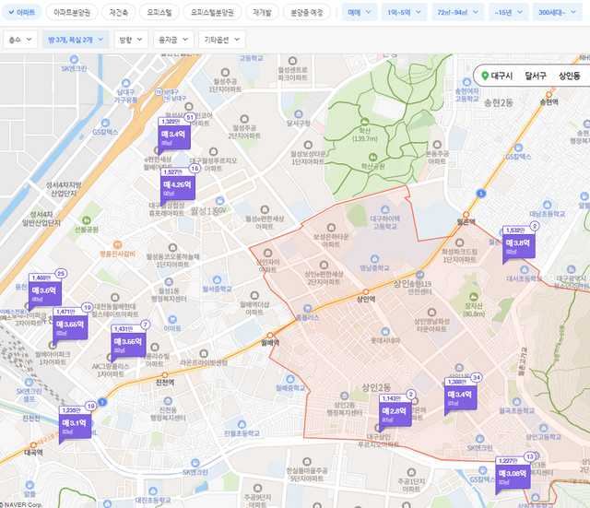Open the 매 3.65억 marker with 1,471만
The image size is (590, 508).
click(71, 326)
